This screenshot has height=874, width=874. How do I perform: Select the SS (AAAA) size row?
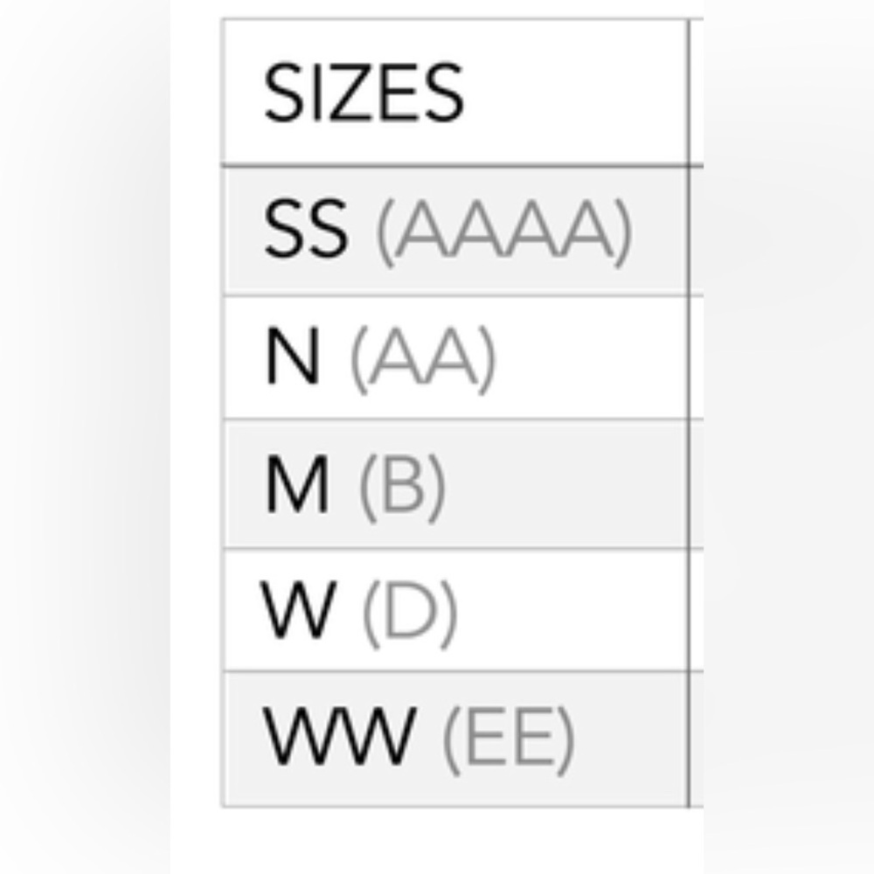click(x=454, y=231)
